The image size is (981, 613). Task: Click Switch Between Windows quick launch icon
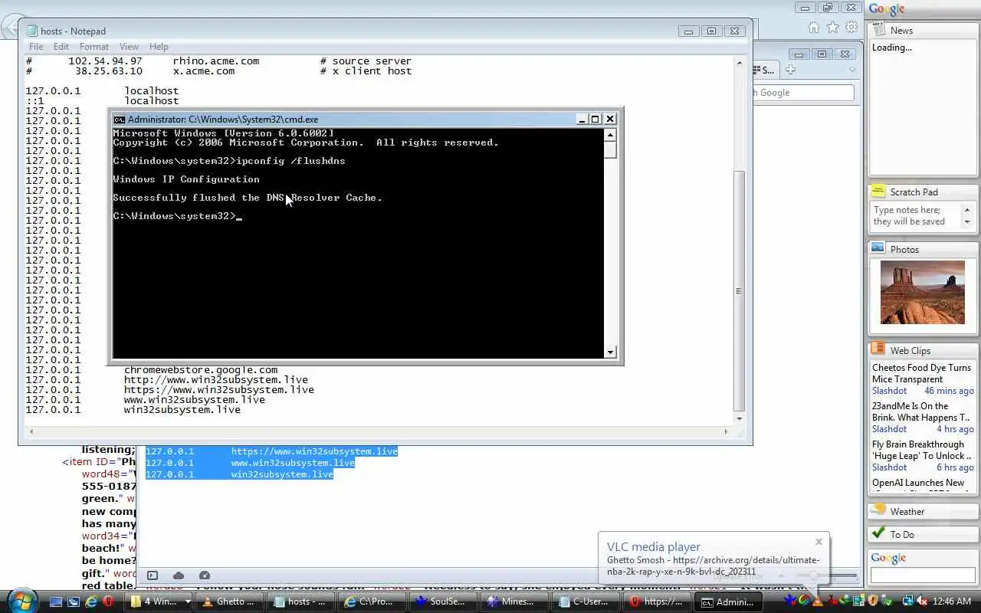click(x=73, y=602)
